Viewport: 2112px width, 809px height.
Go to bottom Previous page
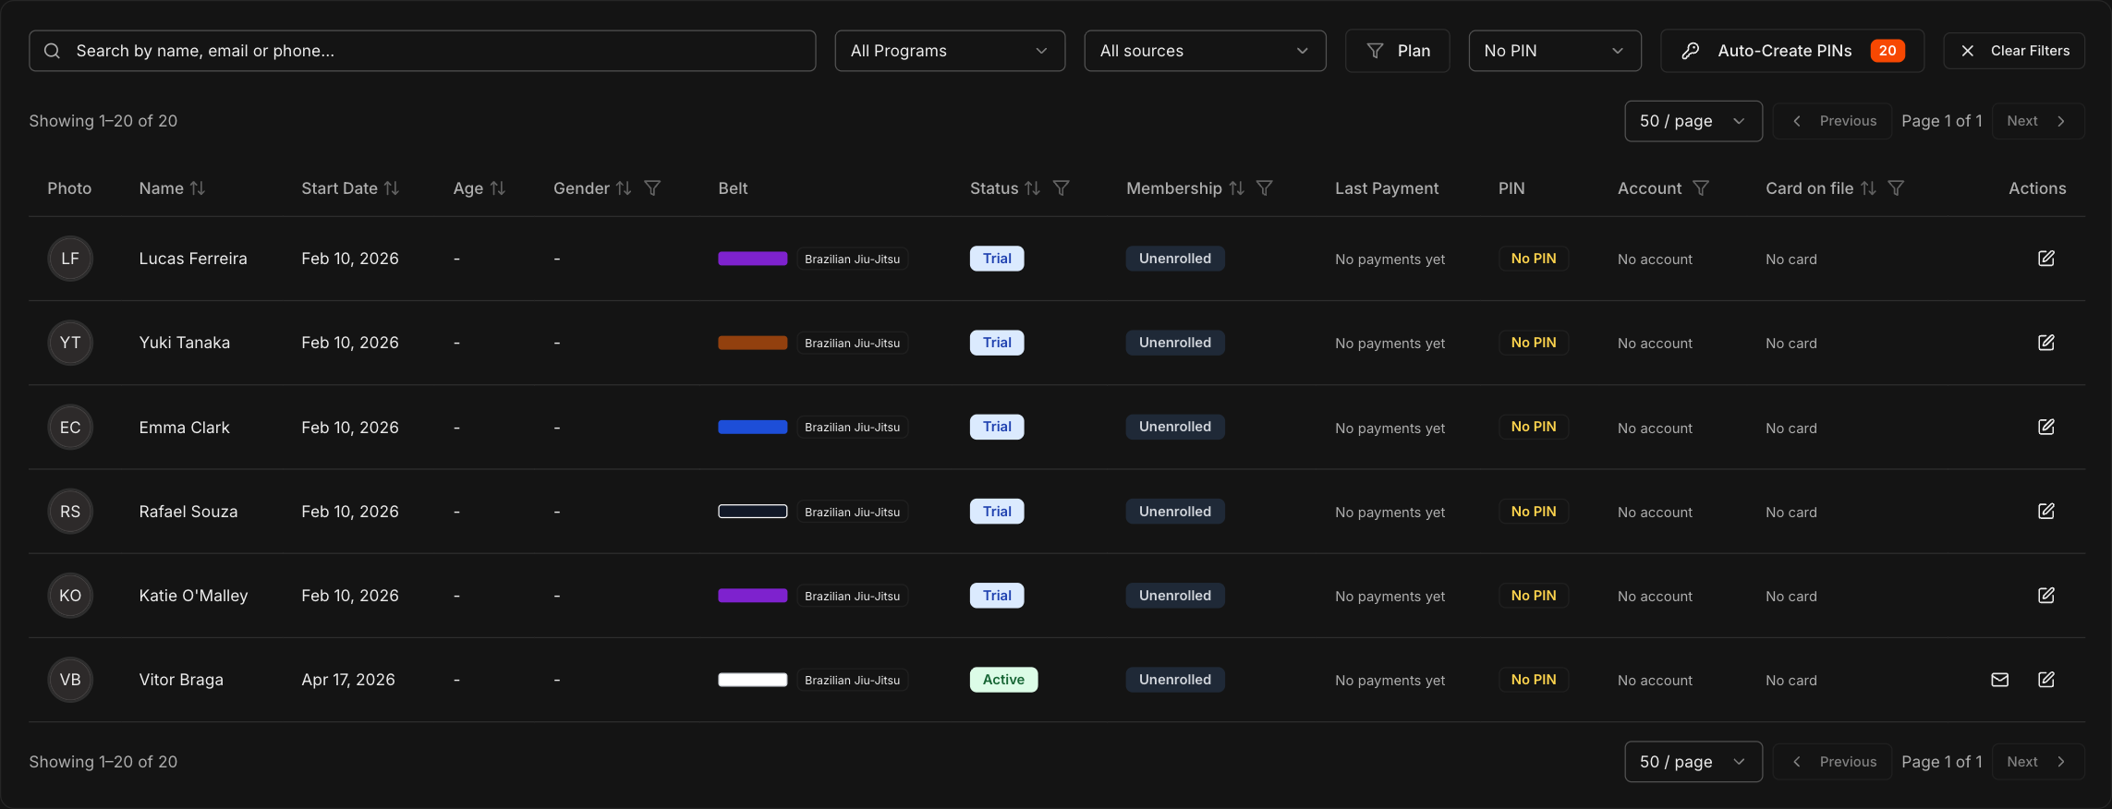[1833, 762]
